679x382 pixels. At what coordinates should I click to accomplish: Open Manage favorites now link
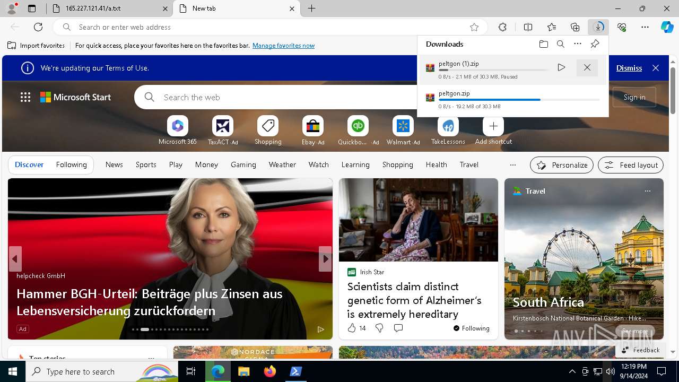283,46
